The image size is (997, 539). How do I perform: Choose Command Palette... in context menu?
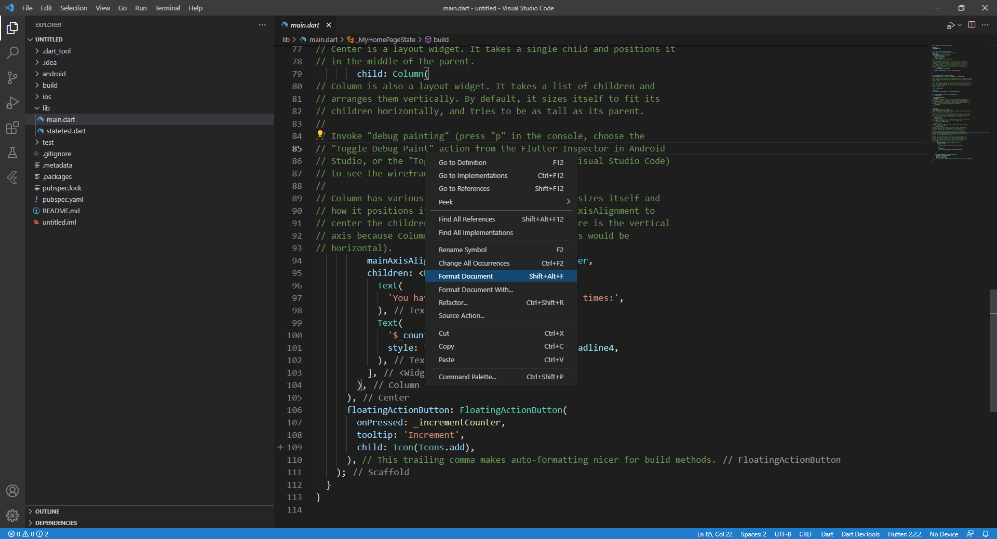(501, 377)
